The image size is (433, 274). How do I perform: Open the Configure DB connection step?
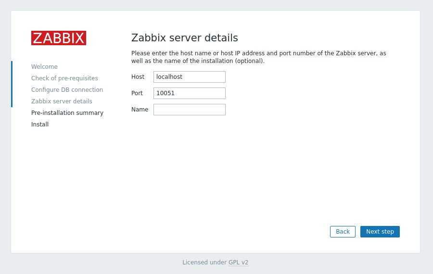click(67, 90)
